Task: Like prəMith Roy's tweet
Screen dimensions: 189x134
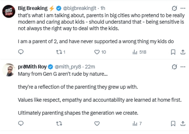Action: tap(97, 123)
